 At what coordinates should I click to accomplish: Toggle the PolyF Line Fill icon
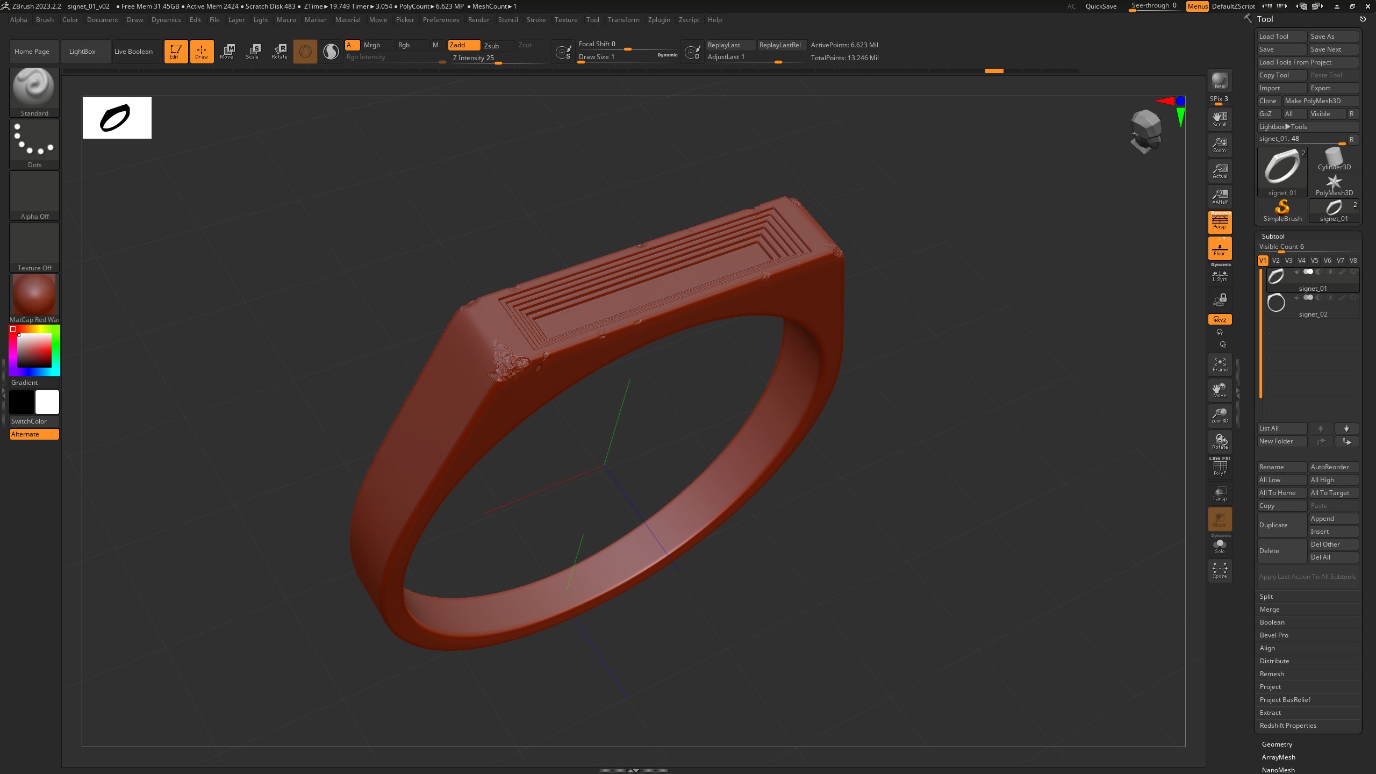[x=1220, y=467]
